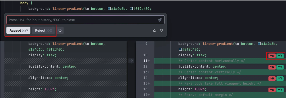Click line number 13+ in the gutter

[x=146, y=72]
